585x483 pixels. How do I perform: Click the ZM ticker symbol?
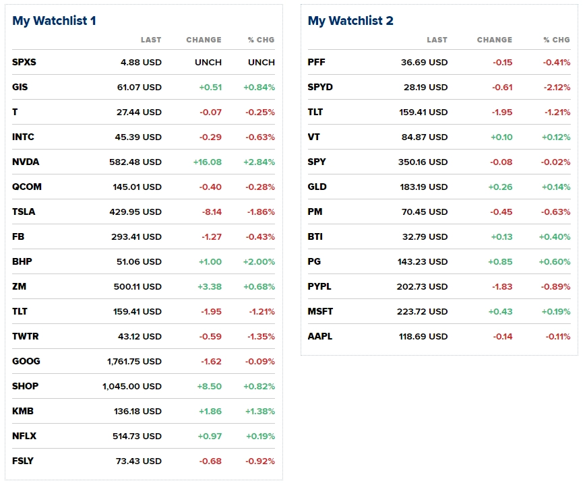click(x=19, y=286)
